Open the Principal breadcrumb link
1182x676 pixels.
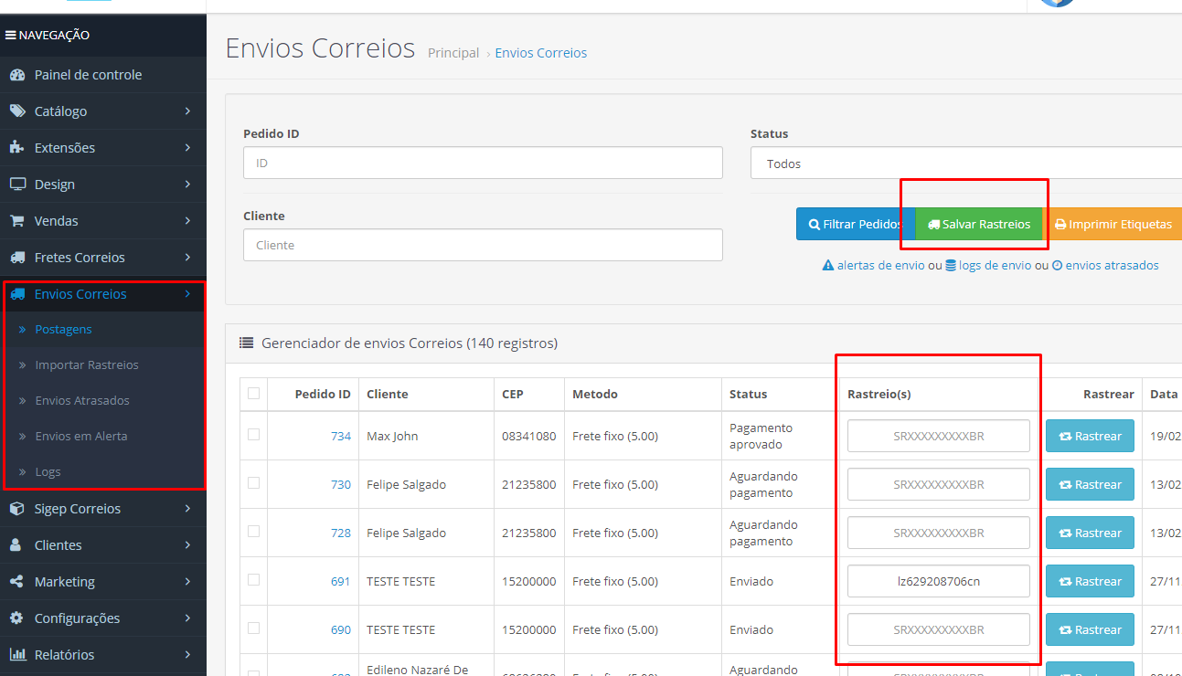[x=453, y=53]
